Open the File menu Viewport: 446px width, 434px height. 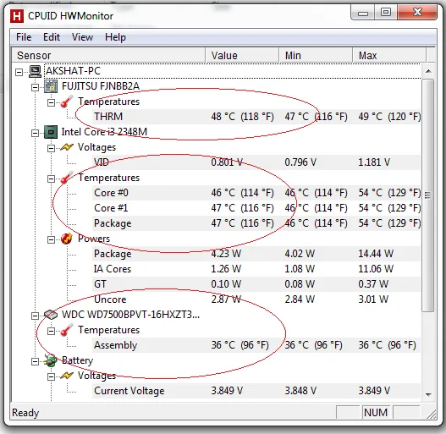24,37
